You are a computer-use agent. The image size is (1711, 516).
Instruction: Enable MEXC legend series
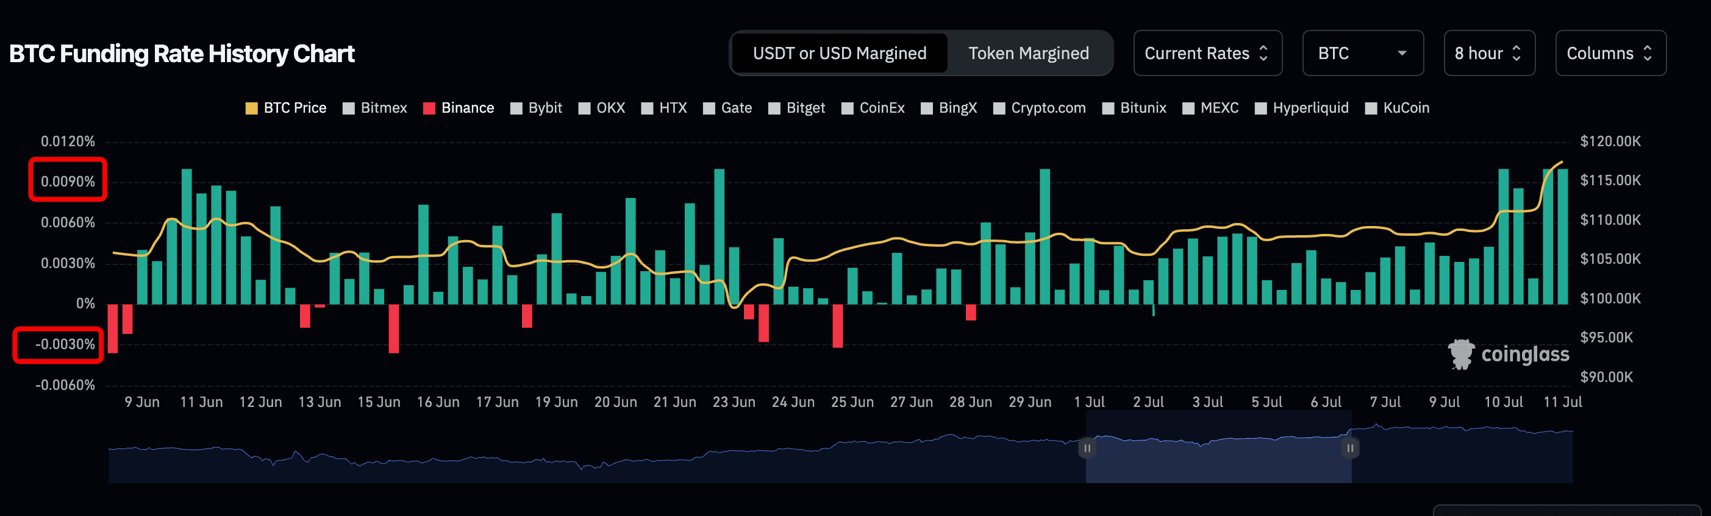click(1211, 108)
